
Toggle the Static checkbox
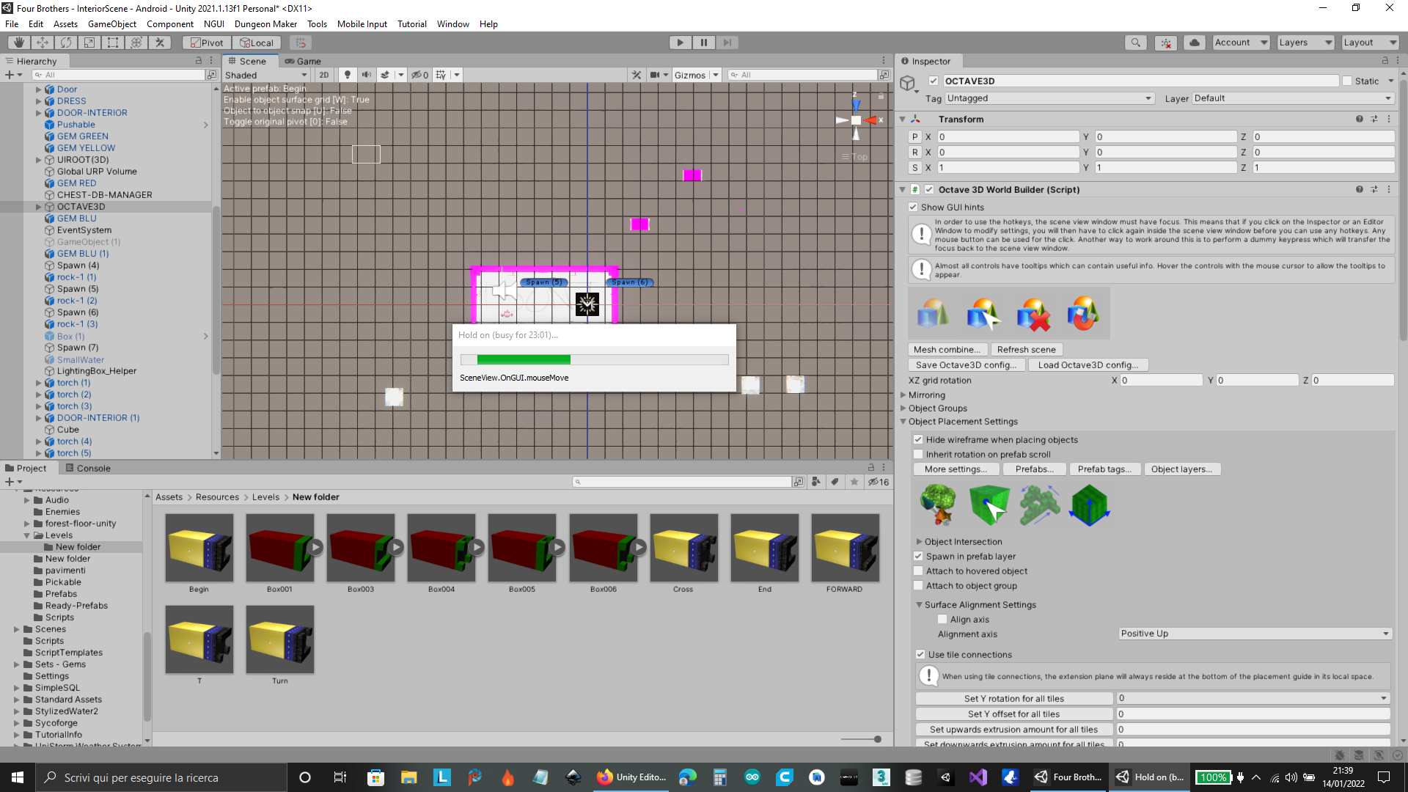[x=1347, y=81]
